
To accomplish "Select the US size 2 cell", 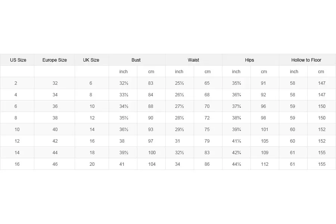I will [16, 83].
